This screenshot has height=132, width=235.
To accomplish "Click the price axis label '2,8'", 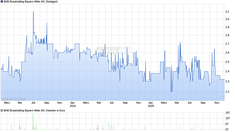I will click(227, 35).
